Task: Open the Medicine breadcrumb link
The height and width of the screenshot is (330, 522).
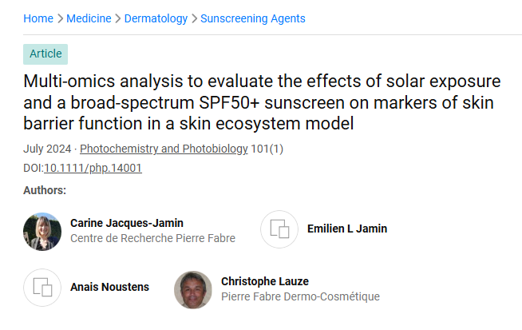Action: point(89,18)
